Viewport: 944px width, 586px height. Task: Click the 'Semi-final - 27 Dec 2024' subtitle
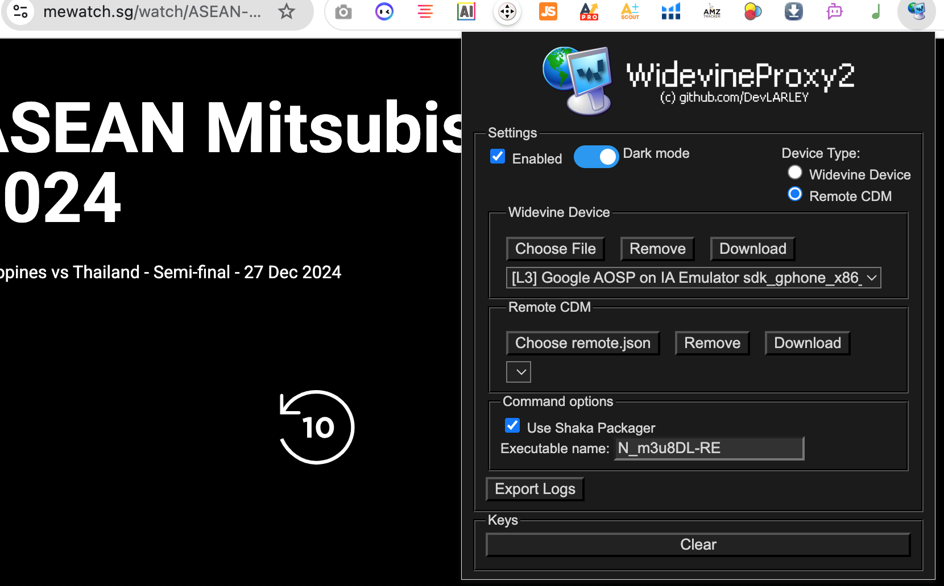[x=247, y=273]
